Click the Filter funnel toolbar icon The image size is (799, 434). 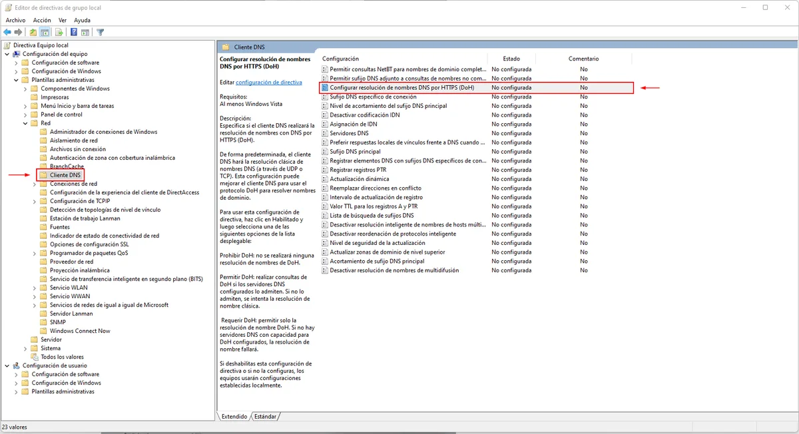pos(101,32)
